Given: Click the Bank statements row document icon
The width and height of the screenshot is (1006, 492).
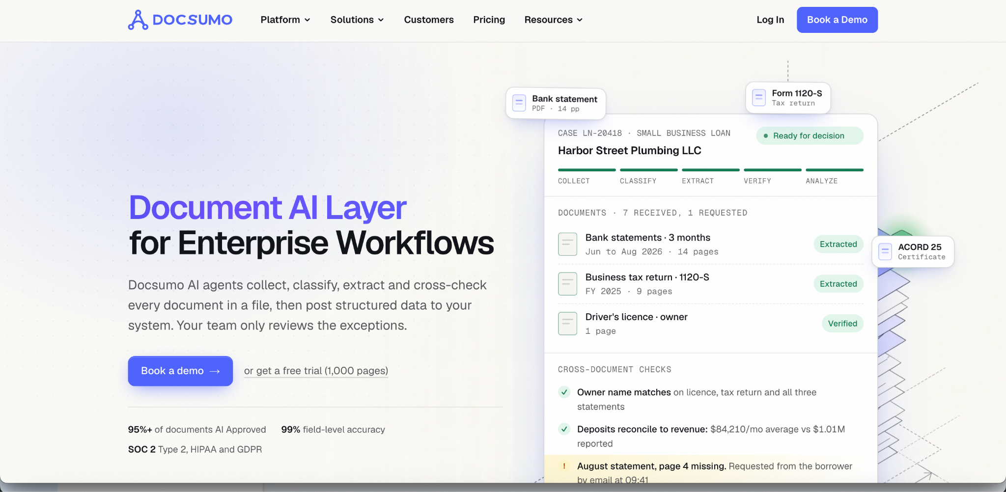Looking at the screenshot, I should point(567,244).
